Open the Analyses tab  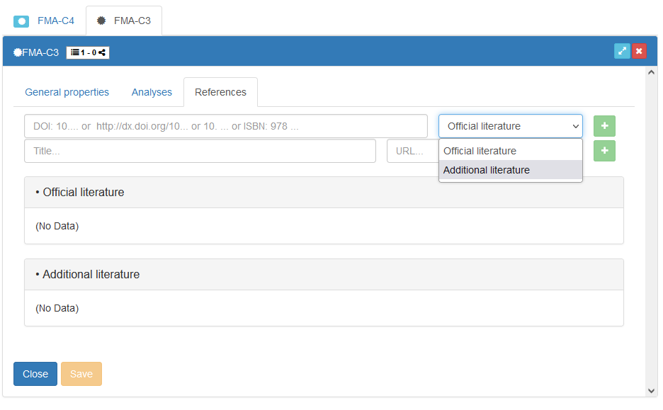coord(152,92)
